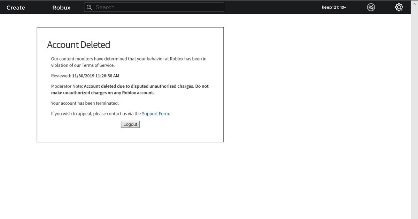The width and height of the screenshot is (418, 219).
Task: Click the reviewed date 11/30/2019 11:28:58 AM
Action: (96, 76)
